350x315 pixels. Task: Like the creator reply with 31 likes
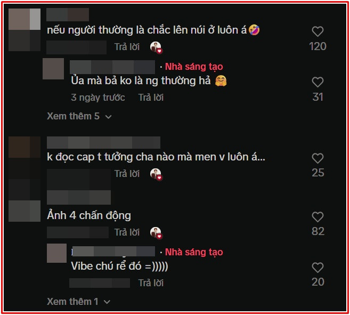click(x=318, y=82)
